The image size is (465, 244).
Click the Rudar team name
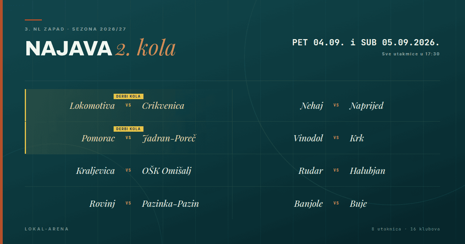[311, 171]
